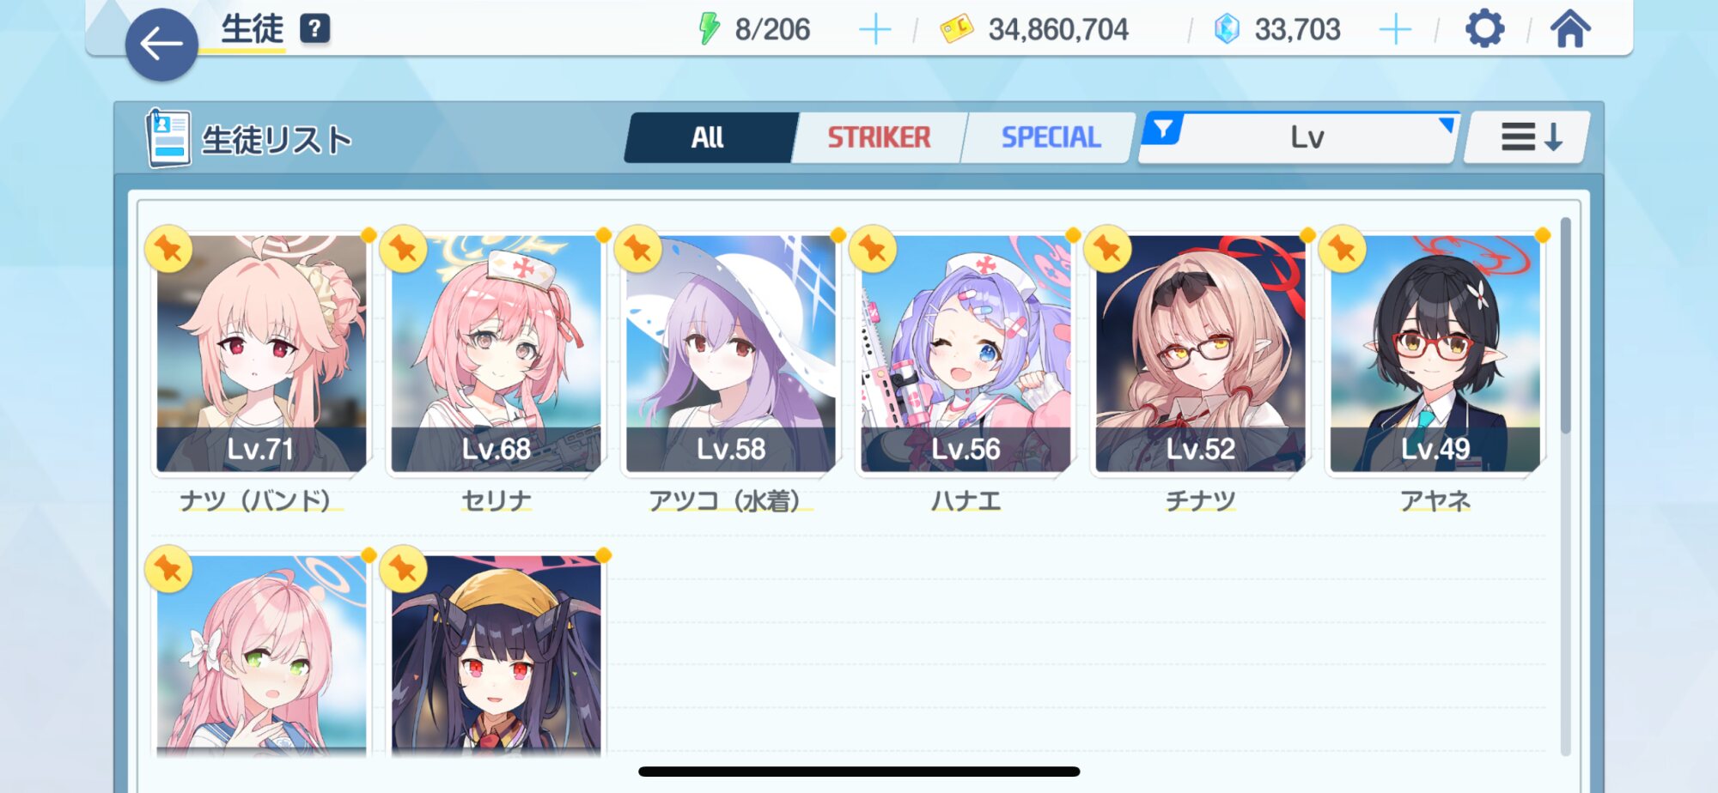Go to the home screen icon
The height and width of the screenshot is (793, 1718).
click(x=1570, y=29)
